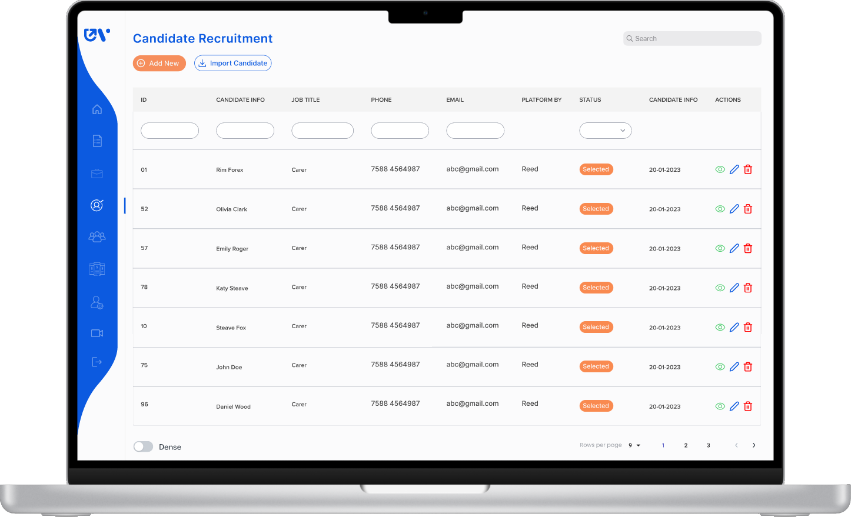
Task: View Emily Roger's details via eye icon
Action: [720, 248]
